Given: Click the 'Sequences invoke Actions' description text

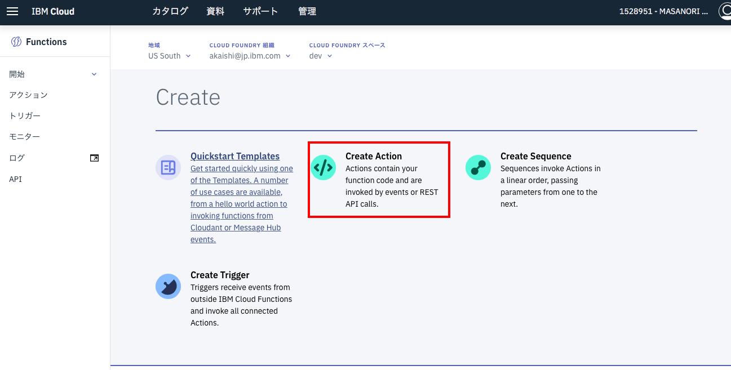Looking at the screenshot, I should pos(551,186).
